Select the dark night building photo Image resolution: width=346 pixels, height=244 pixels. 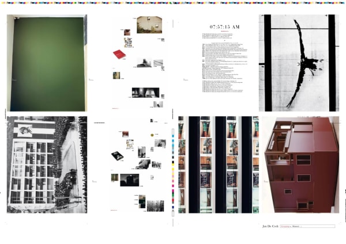(x=129, y=180)
